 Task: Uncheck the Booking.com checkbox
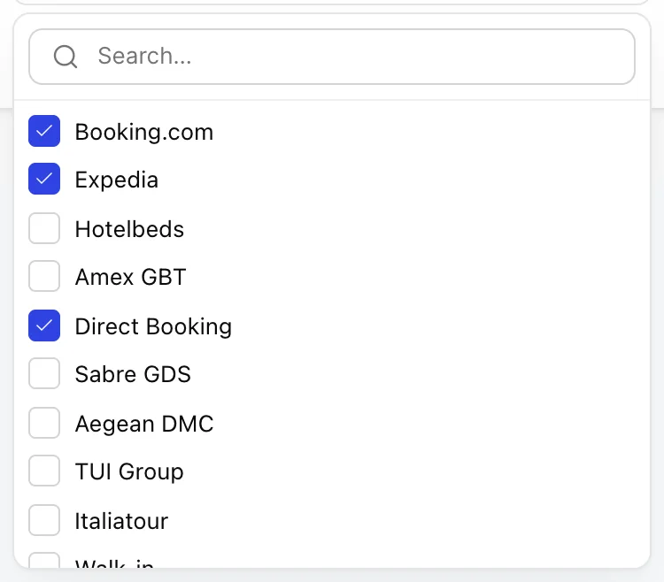(x=44, y=131)
